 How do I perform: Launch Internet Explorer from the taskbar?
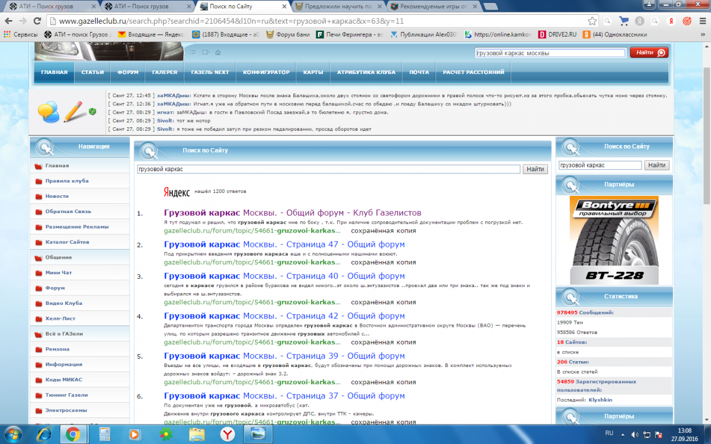pyautogui.click(x=43, y=434)
